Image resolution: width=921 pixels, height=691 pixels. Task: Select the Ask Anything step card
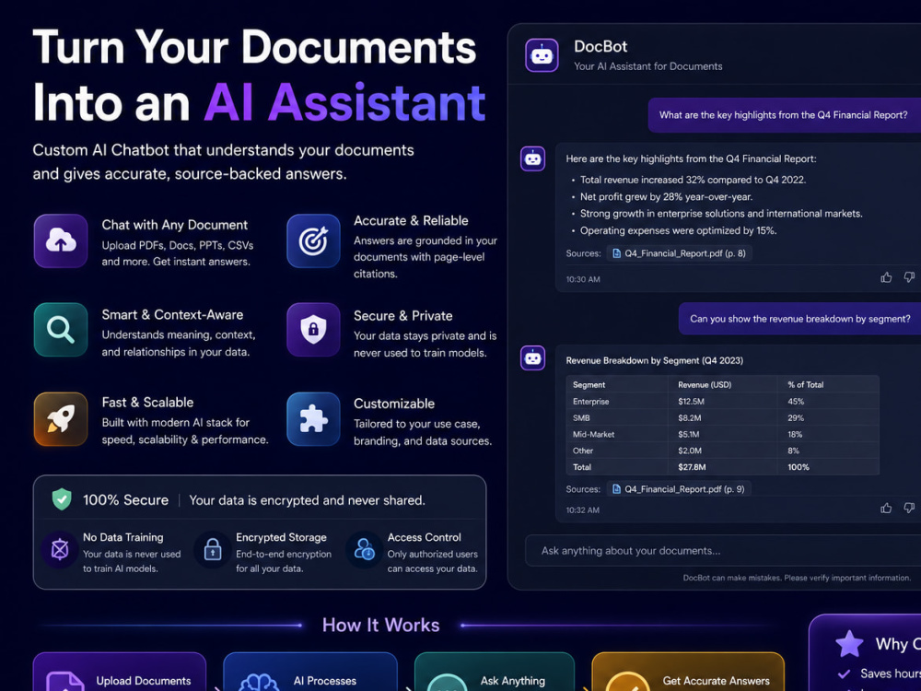(x=494, y=672)
